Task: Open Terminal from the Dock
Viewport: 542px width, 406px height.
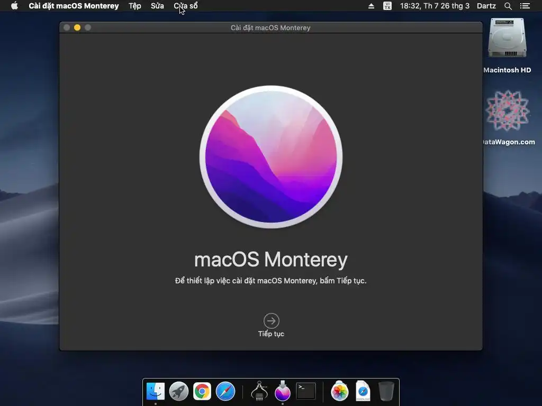Action: [306, 391]
